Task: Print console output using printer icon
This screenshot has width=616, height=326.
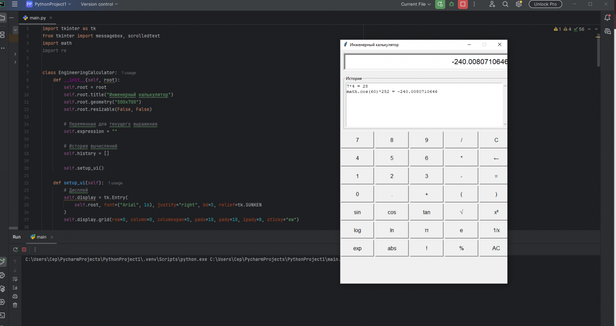Action: (15, 296)
